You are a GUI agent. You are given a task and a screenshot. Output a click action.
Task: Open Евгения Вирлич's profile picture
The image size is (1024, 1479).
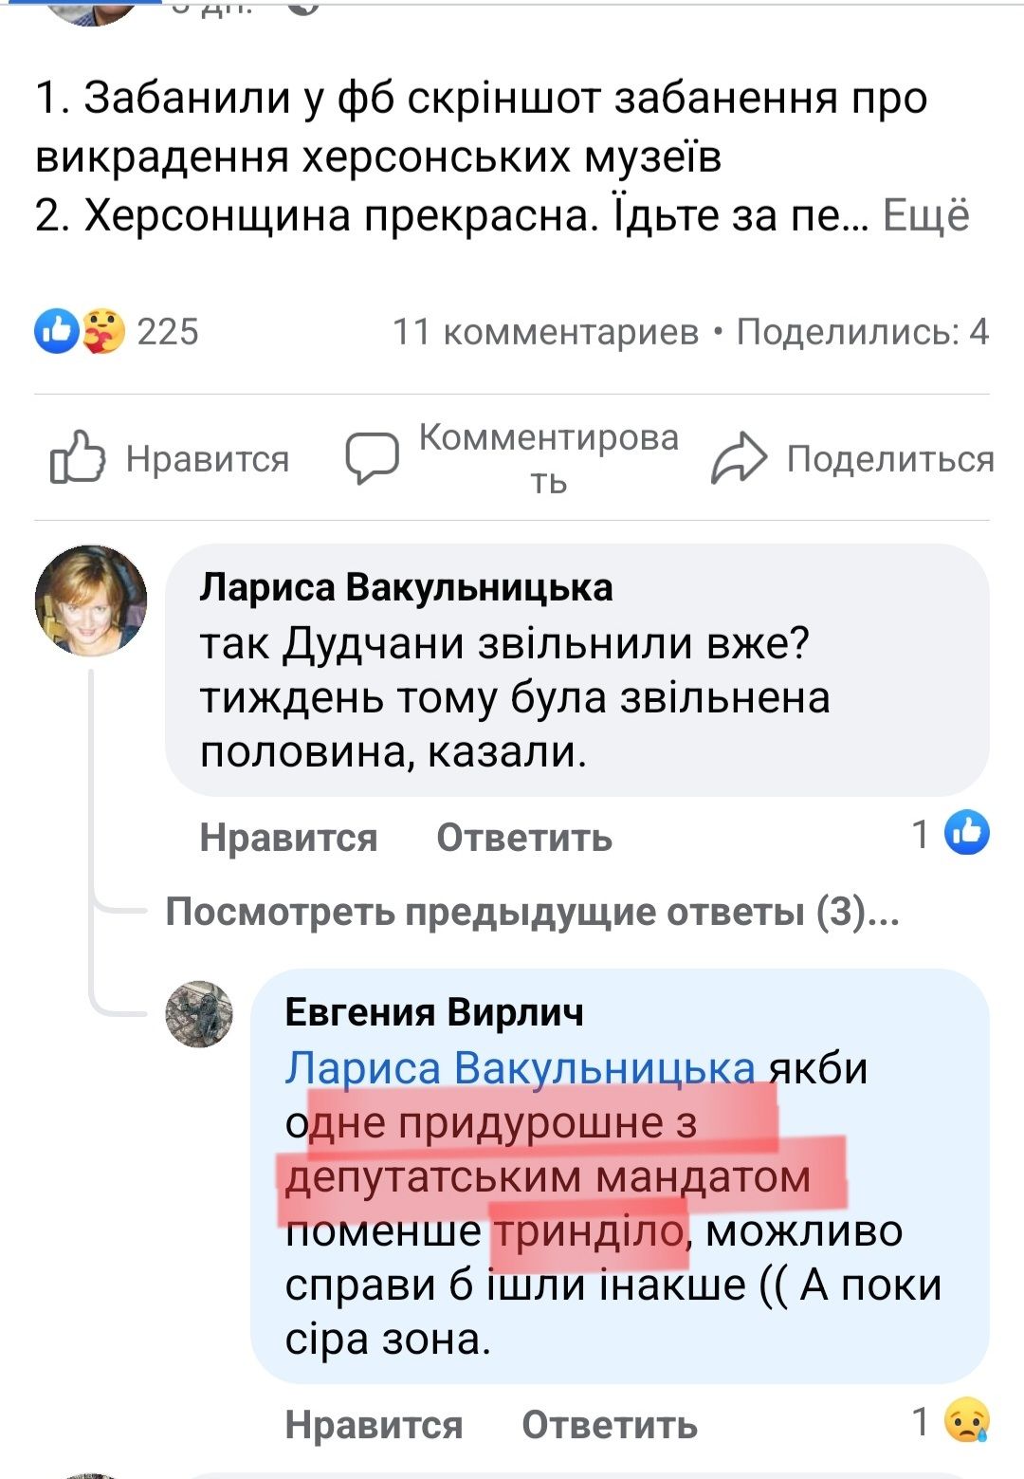tap(199, 1014)
